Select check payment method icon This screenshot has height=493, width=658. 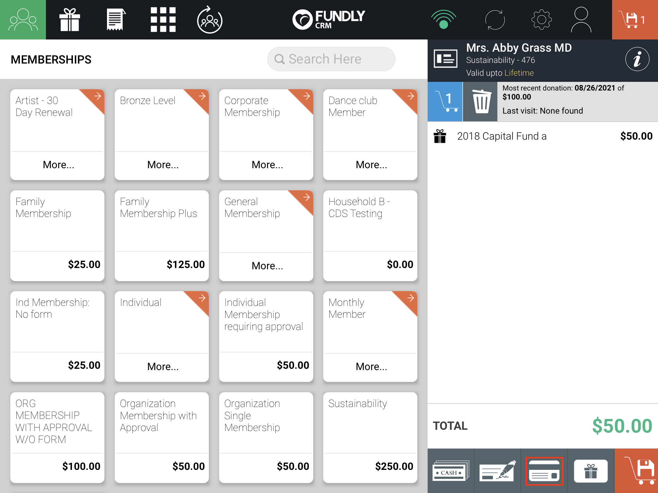click(x=497, y=471)
